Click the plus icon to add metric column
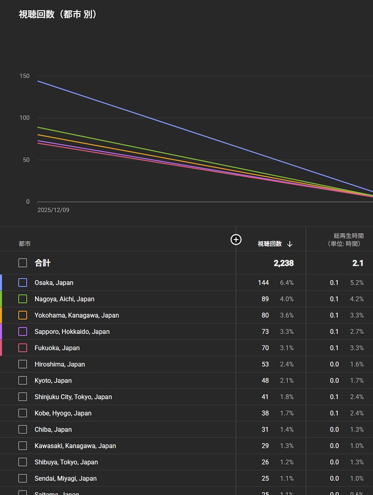This screenshot has width=373, height=495. tap(236, 240)
